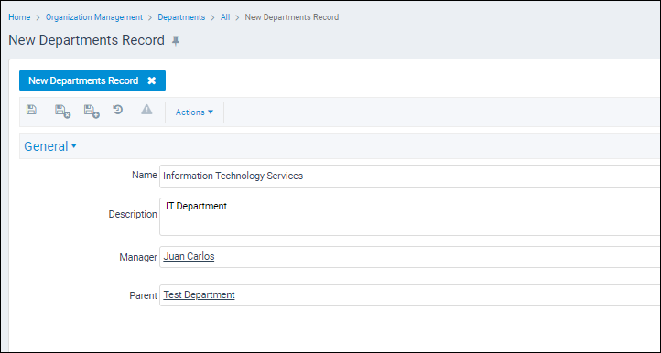
Task: Click the Save record icon
Action: pos(31,110)
